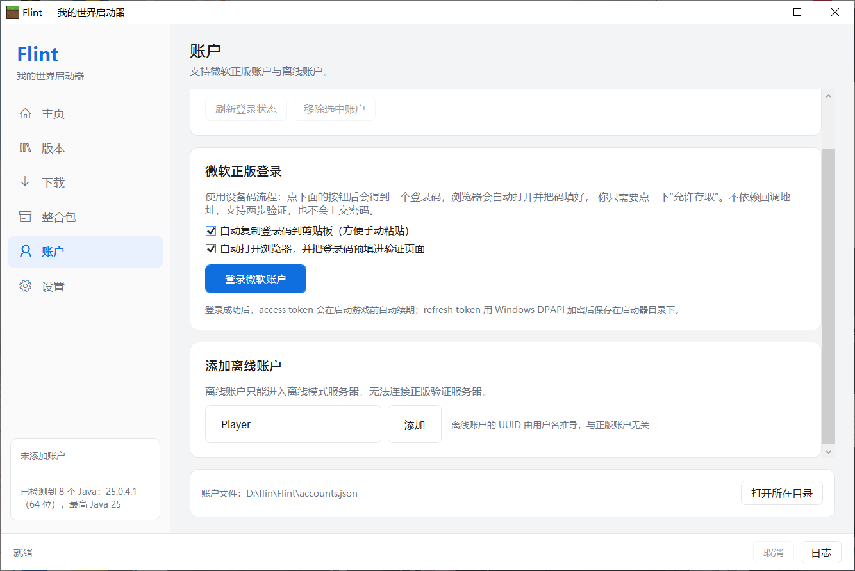This screenshot has height=571, width=855.
Task: Open the 日志 log button
Action: click(822, 552)
